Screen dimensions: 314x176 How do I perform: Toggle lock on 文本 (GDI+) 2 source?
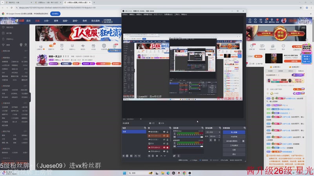(x=168, y=151)
